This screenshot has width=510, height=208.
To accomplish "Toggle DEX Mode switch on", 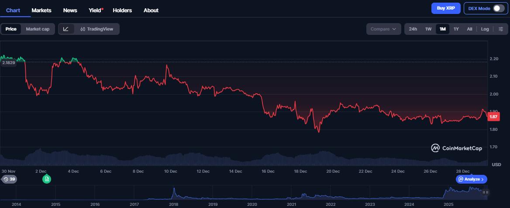I will click(498, 8).
